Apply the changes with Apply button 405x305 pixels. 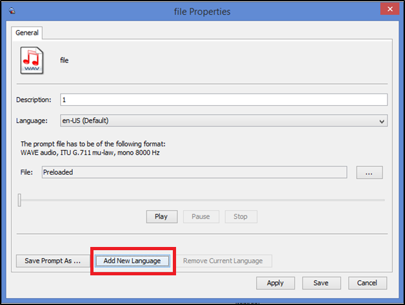click(275, 283)
